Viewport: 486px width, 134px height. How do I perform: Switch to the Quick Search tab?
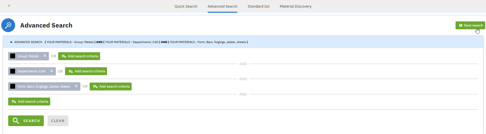[x=186, y=6]
